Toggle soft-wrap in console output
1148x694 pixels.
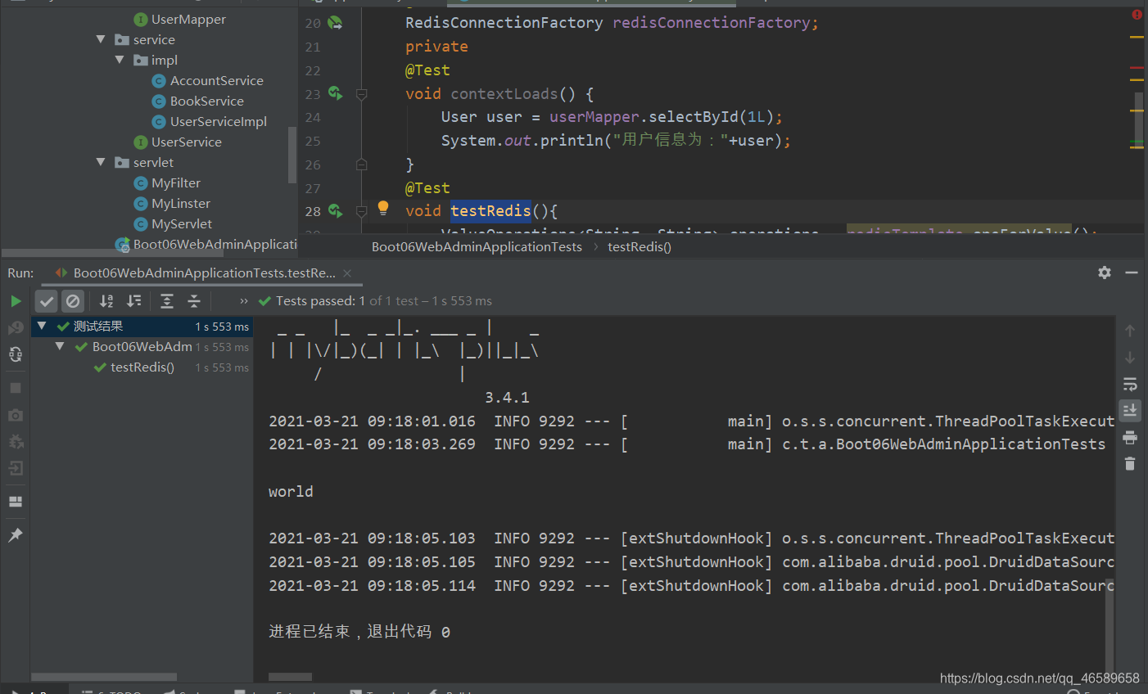[x=1130, y=384]
